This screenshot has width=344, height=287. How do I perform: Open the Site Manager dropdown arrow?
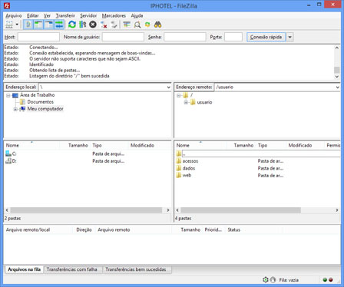[17, 25]
